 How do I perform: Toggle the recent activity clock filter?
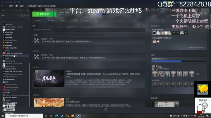[x=25, y=15]
